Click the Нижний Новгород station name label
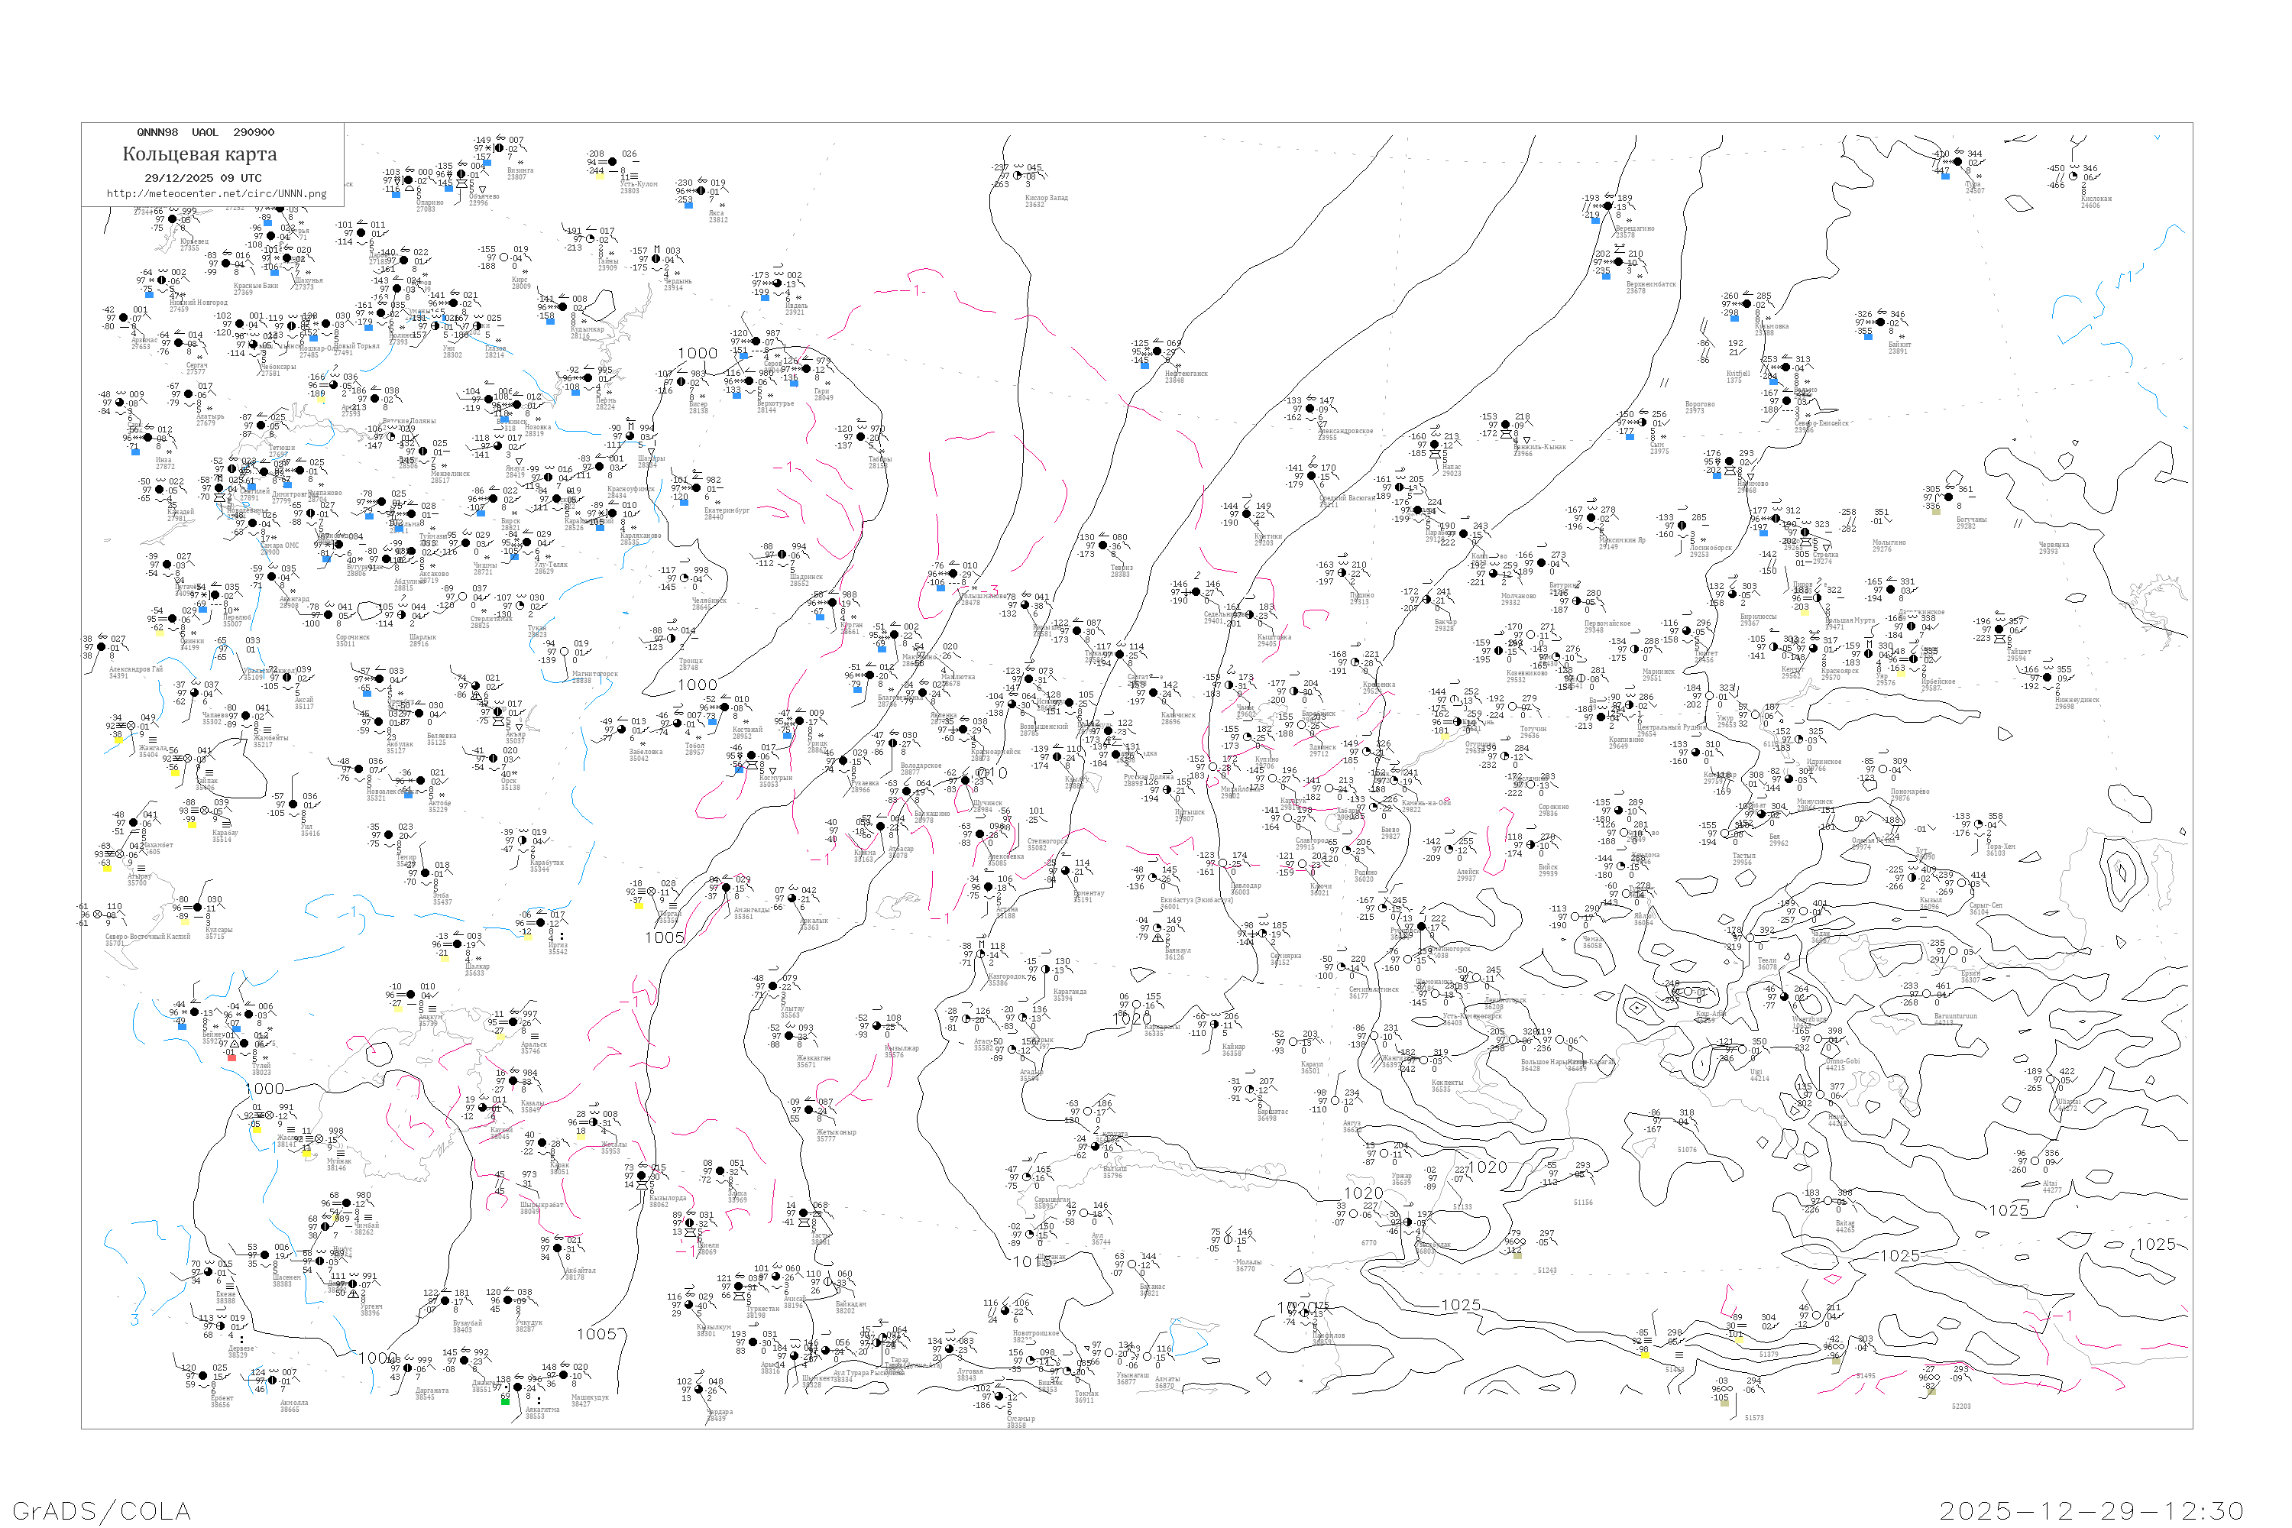Image resolution: width=2292 pixels, height=1528 pixels. (198, 303)
